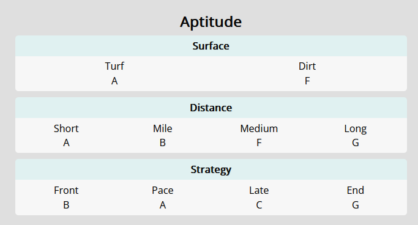418x225 pixels.
Task: Select the Pace strategy label
Action: tap(163, 190)
